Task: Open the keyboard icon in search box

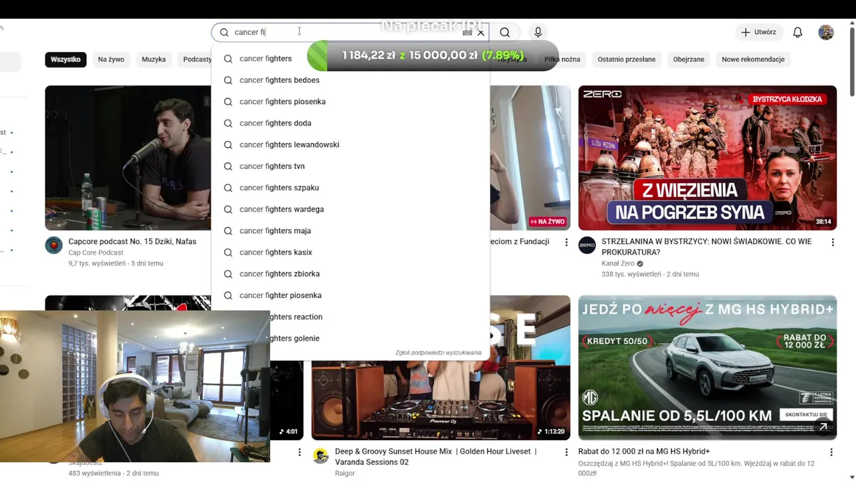Action: tap(467, 32)
